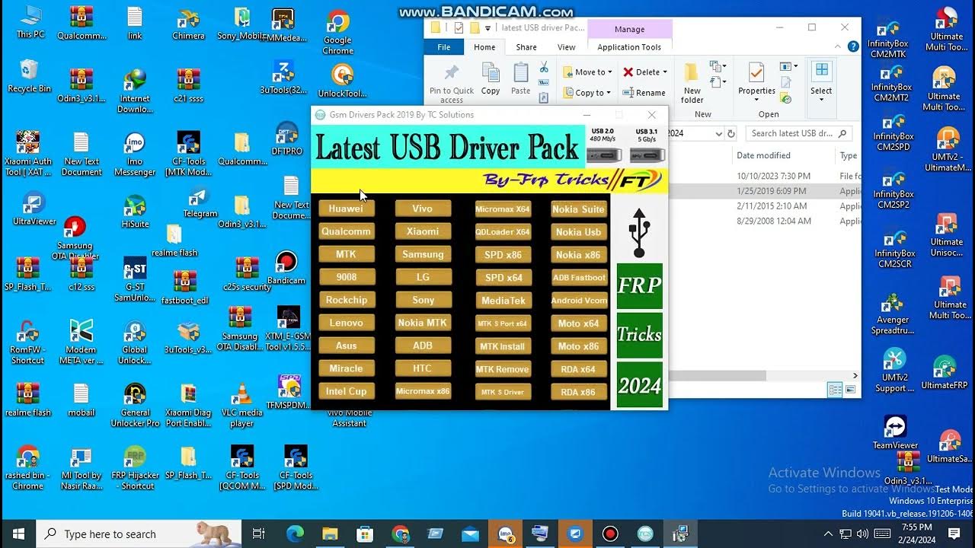Refresh the Explorer address bar
This screenshot has width=975, height=548.
731,133
